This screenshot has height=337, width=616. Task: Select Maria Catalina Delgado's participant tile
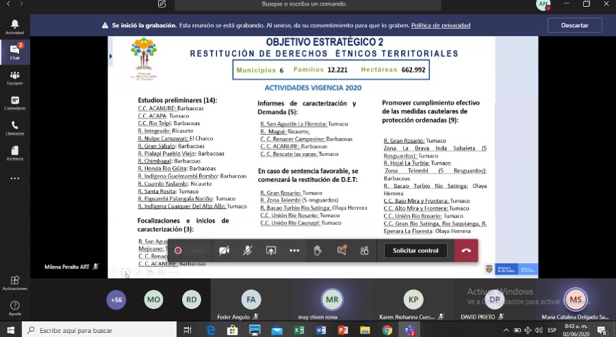576,300
